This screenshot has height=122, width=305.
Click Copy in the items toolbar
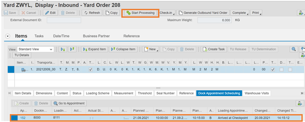click(169, 49)
